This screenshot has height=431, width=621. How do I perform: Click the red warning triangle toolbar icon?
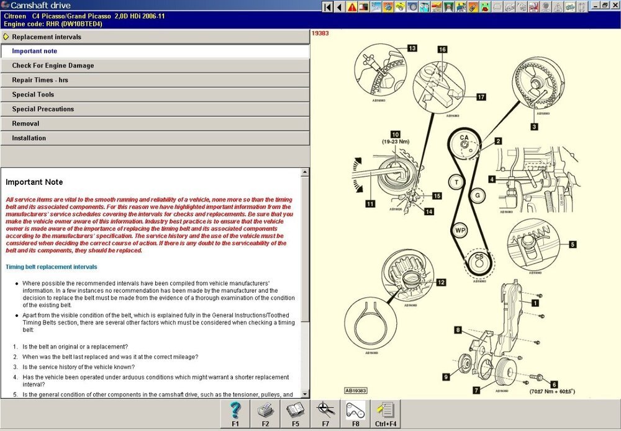point(352,7)
